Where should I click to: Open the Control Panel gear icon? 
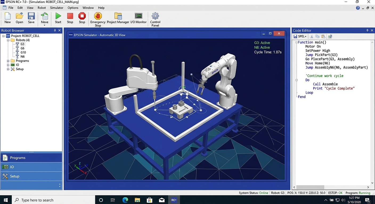155,16
